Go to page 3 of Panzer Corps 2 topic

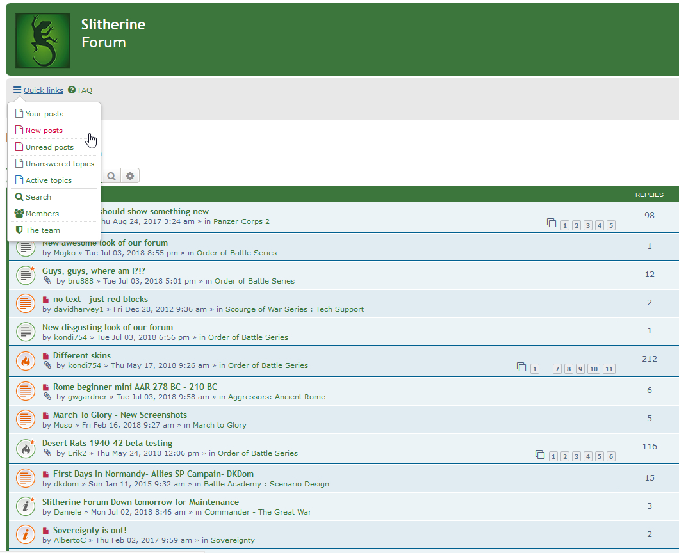[587, 225]
